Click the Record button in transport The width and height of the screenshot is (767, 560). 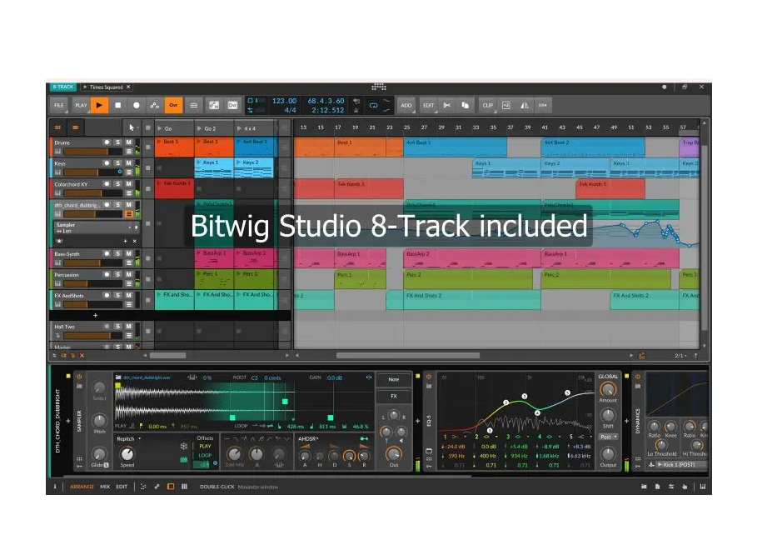[137, 106]
